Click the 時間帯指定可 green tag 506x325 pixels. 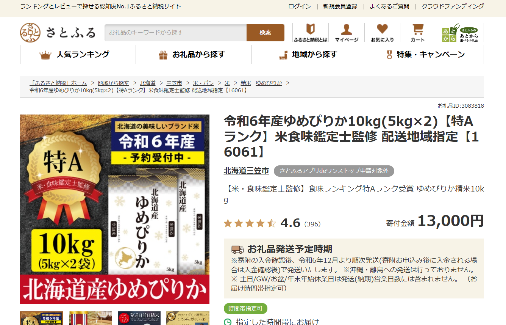(245, 309)
